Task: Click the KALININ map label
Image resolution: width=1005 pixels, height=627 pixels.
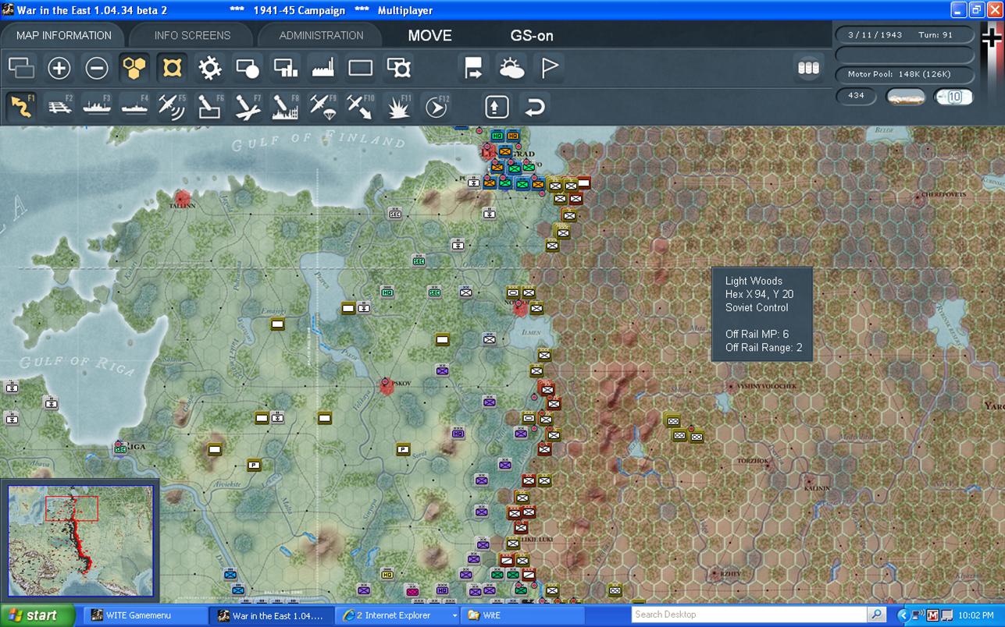Action: tap(817, 488)
